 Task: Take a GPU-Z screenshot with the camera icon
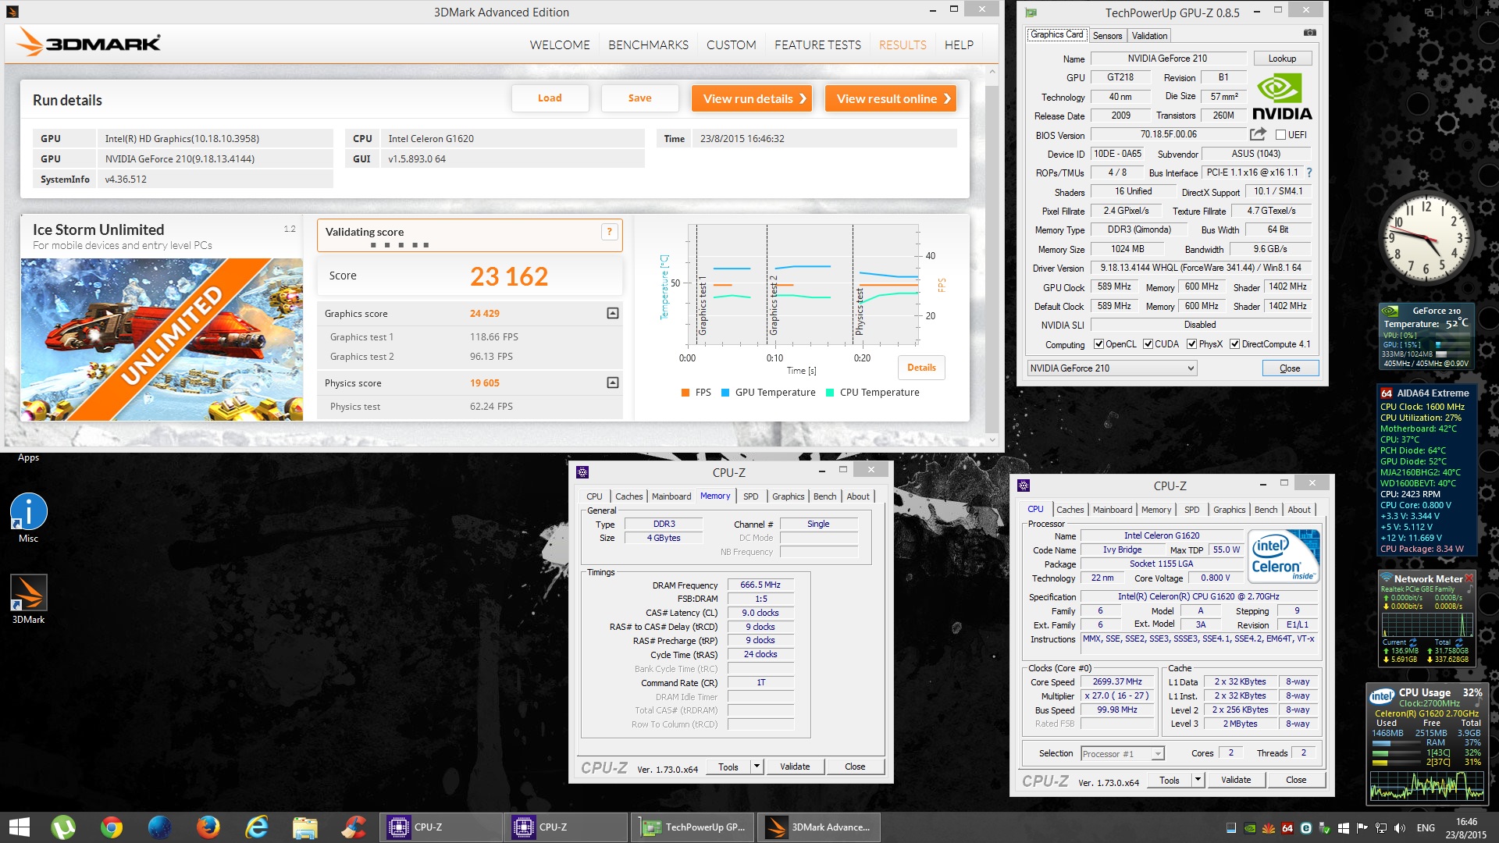tap(1309, 33)
